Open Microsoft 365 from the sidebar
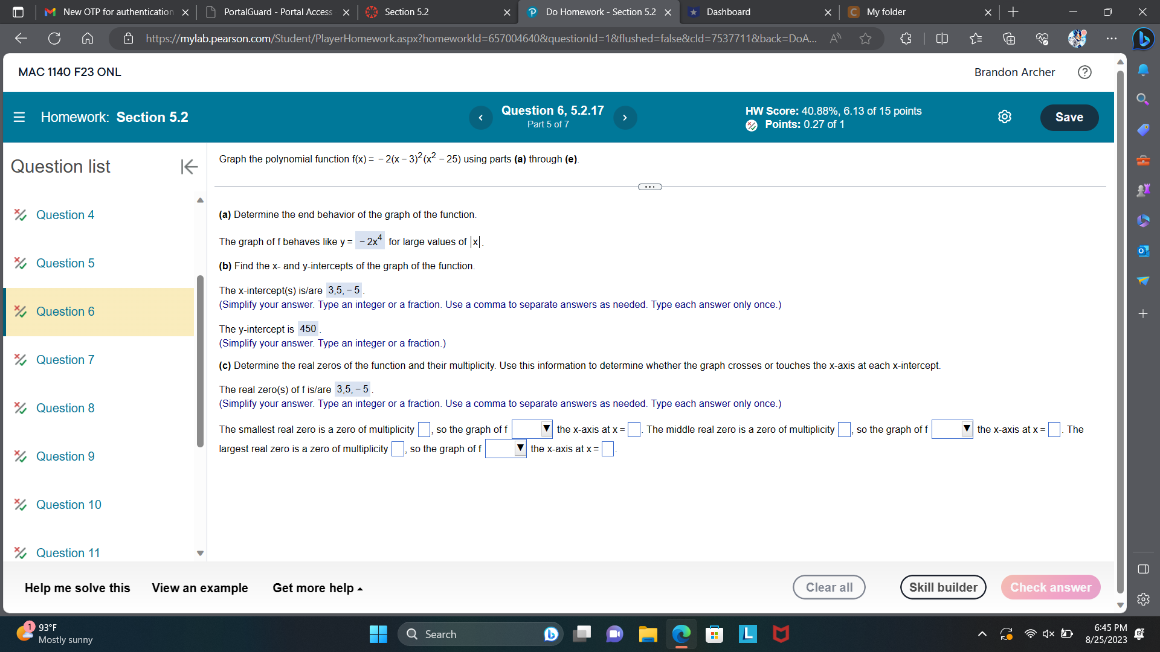The image size is (1160, 652). 1143,220
